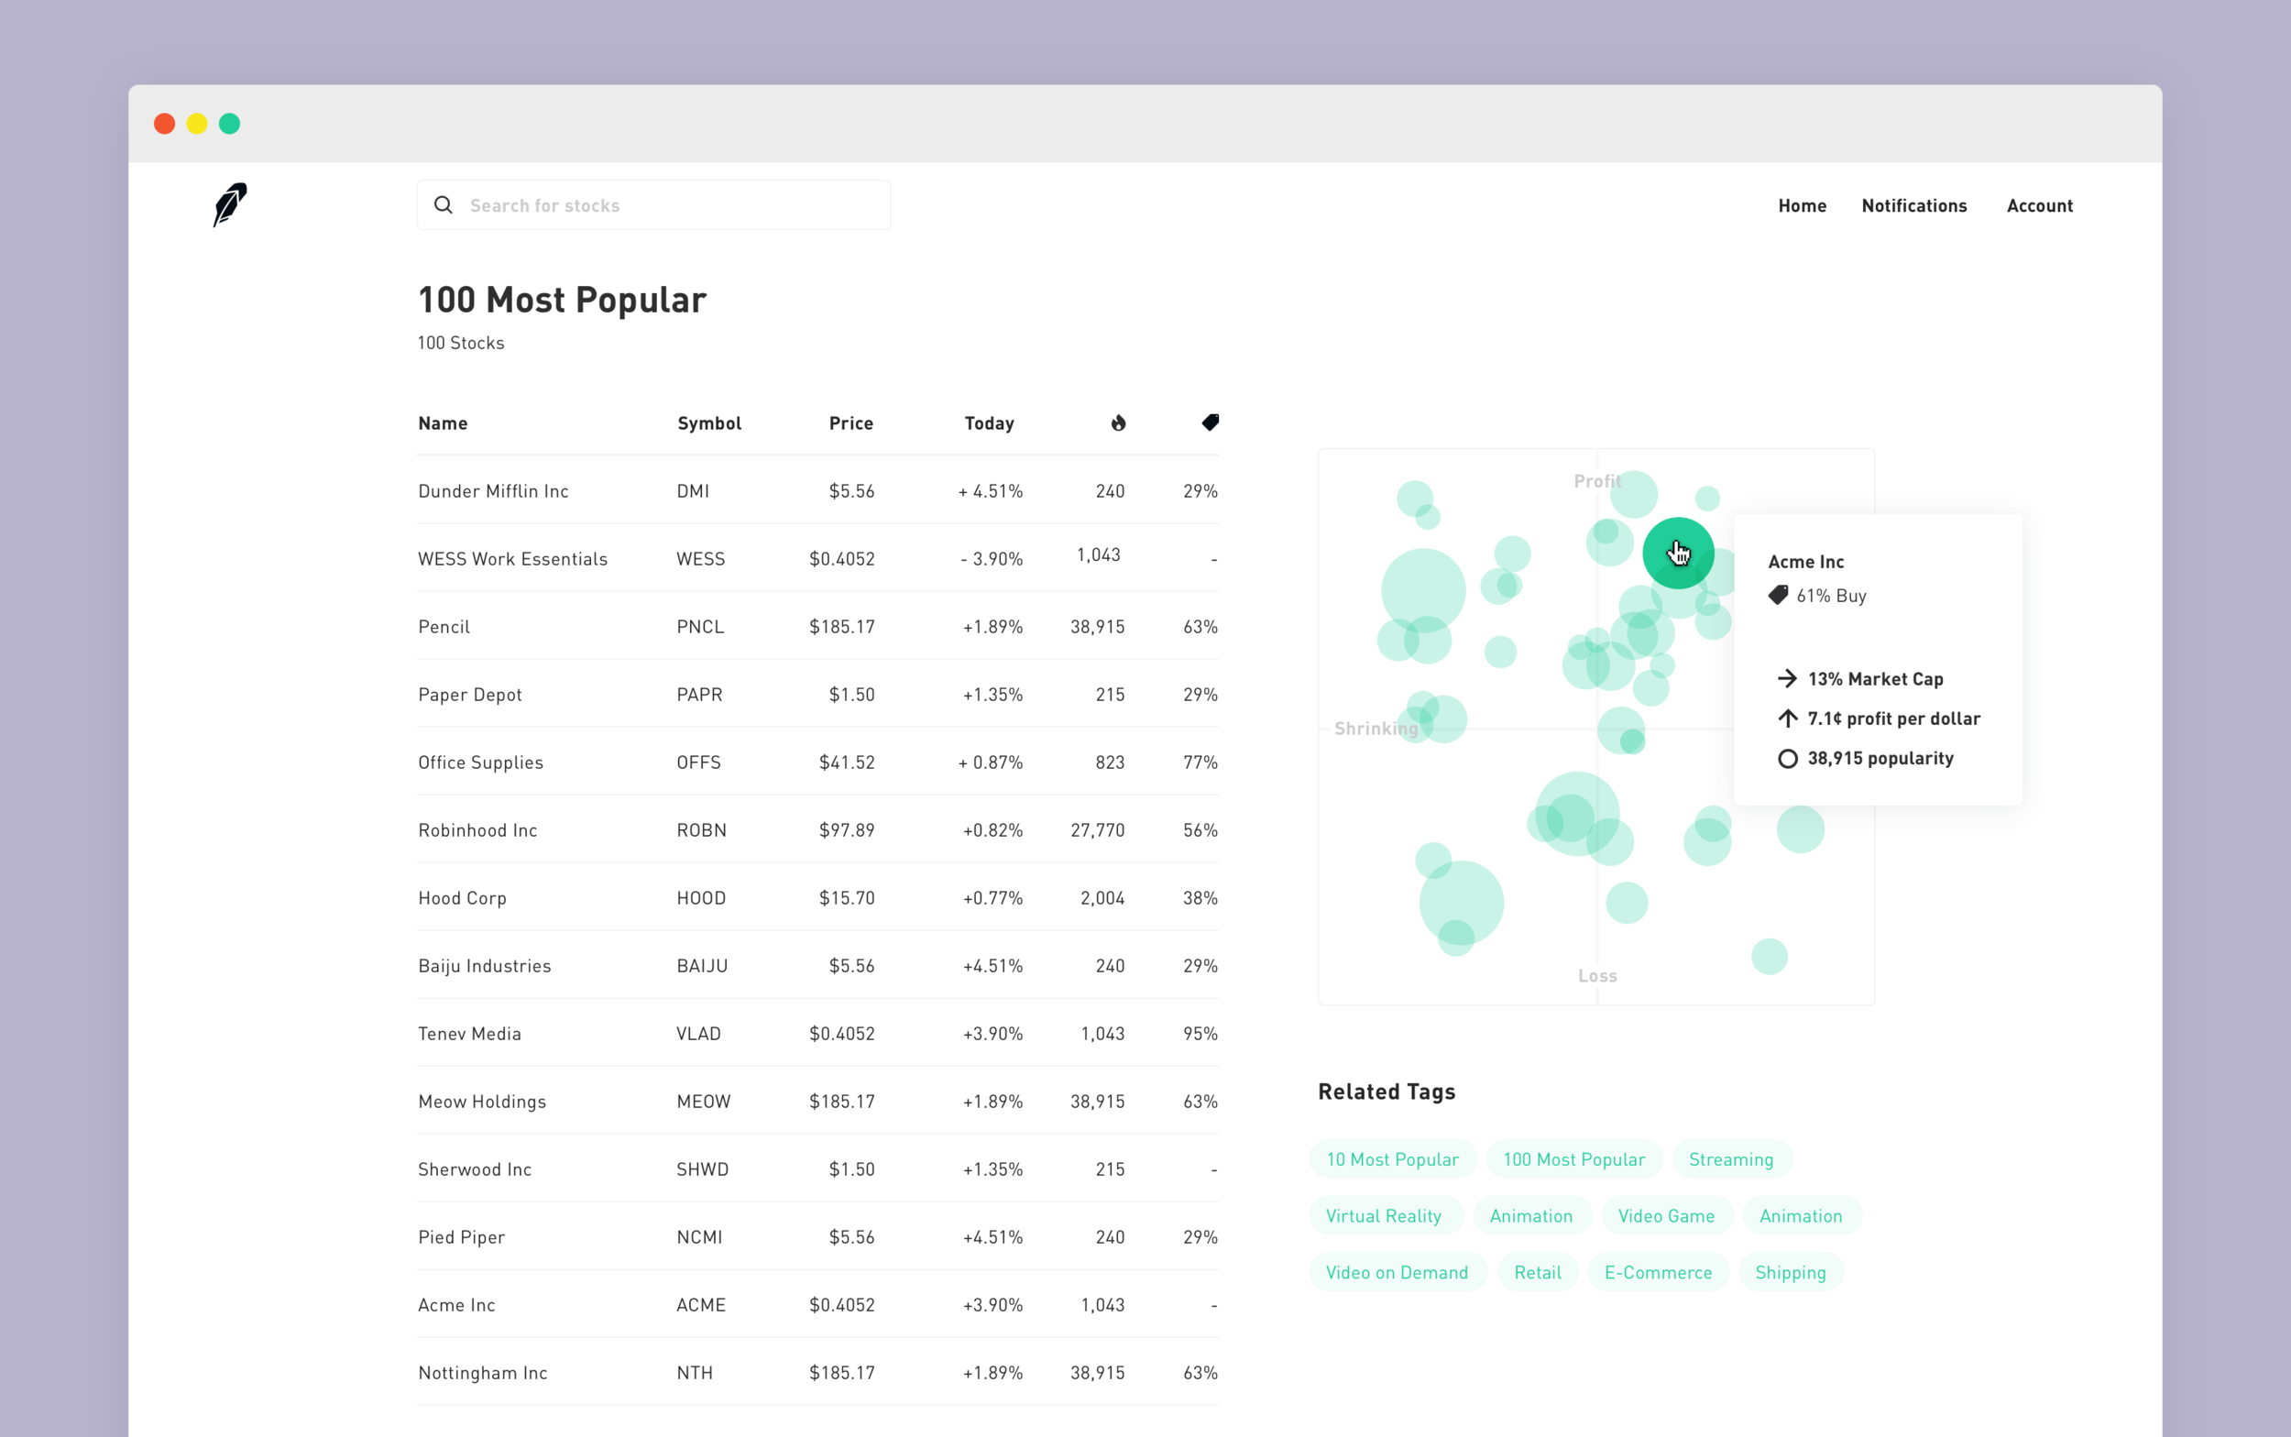Select the Streaming related tag
This screenshot has height=1437, width=2291.
(x=1730, y=1159)
